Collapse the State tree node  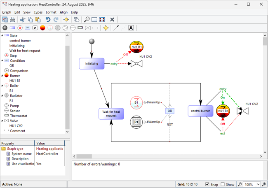pyautogui.click(x=2, y=36)
